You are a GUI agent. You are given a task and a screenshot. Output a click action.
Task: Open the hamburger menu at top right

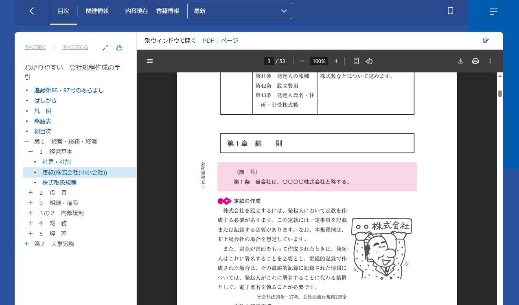point(493,12)
